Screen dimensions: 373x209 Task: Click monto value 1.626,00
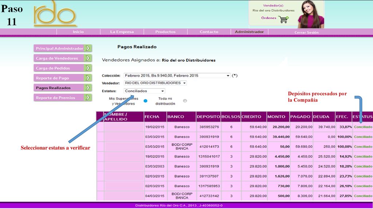tap(282, 176)
